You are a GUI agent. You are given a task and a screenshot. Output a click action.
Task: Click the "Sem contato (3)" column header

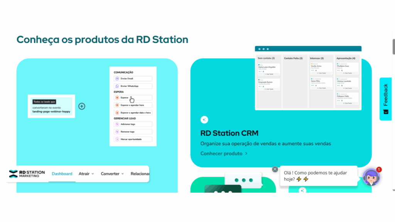(266, 58)
